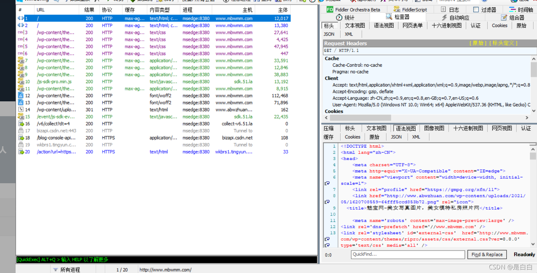Image resolution: width=537 pixels, height=273 pixels.
Task: Click the document icon of session 18
Action: (21, 138)
